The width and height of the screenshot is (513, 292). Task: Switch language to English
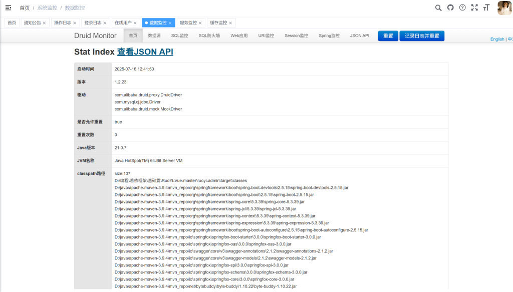[497, 39]
